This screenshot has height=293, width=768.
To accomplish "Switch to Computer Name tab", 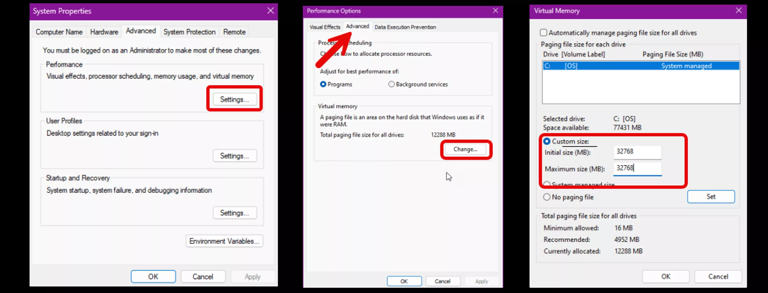I will click(59, 32).
